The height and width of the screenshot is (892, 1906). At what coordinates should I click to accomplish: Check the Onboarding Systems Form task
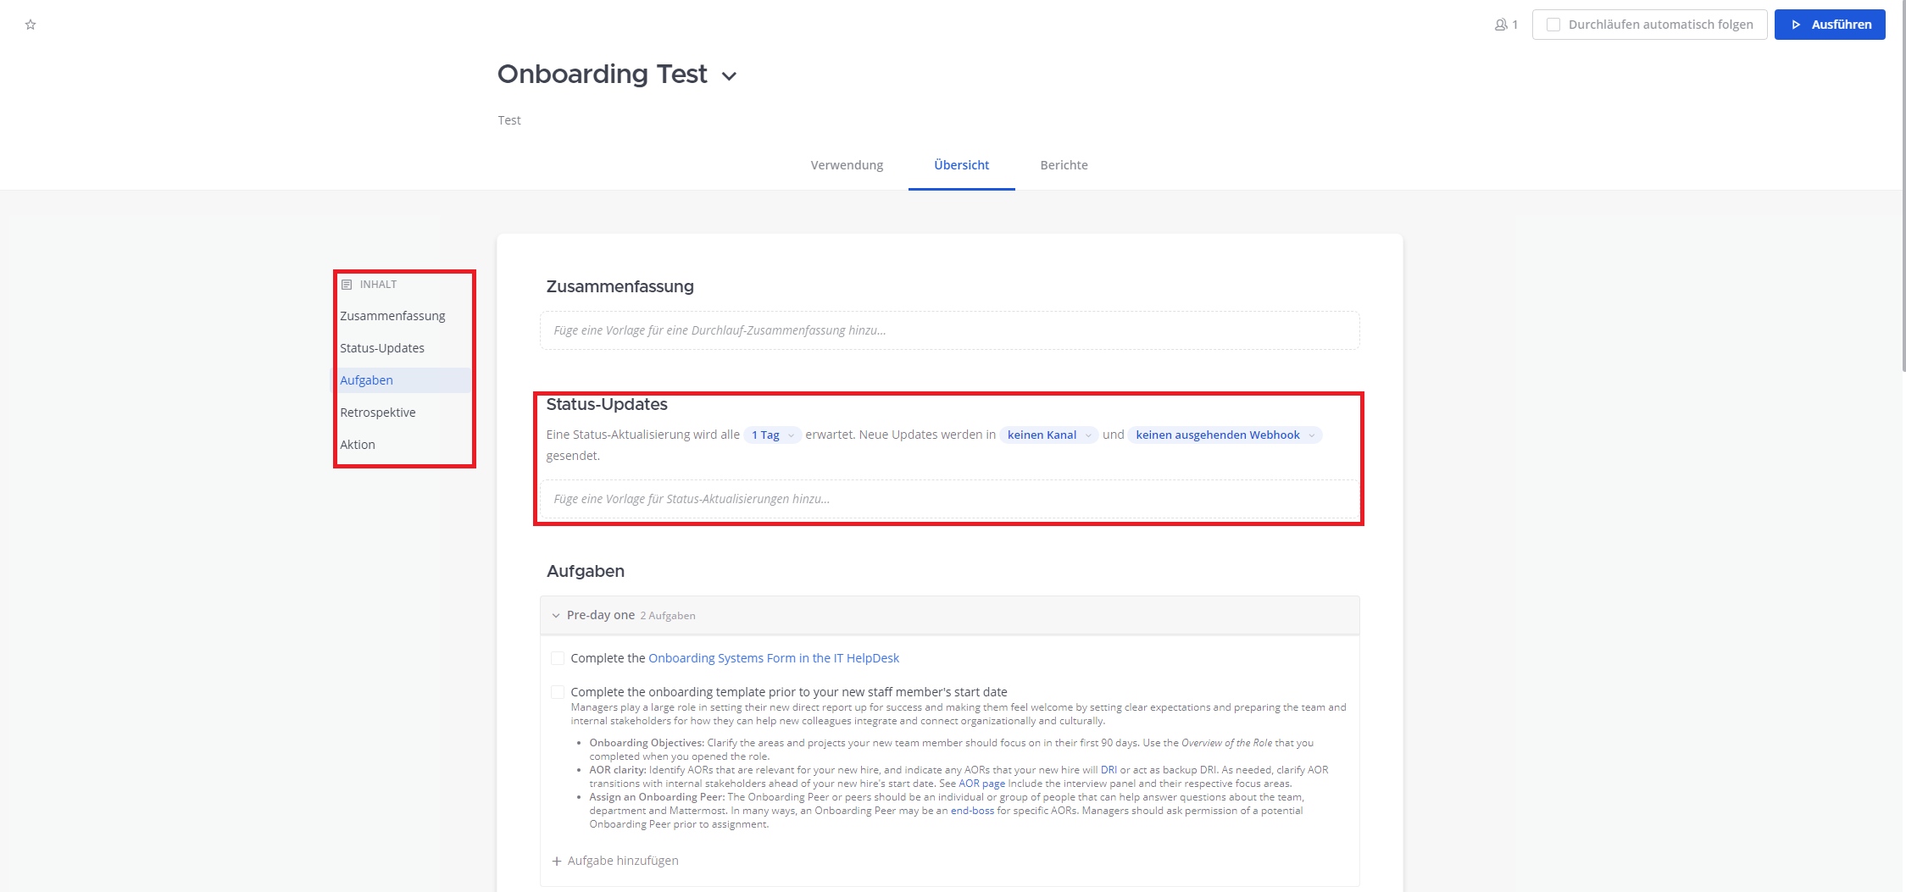(558, 658)
